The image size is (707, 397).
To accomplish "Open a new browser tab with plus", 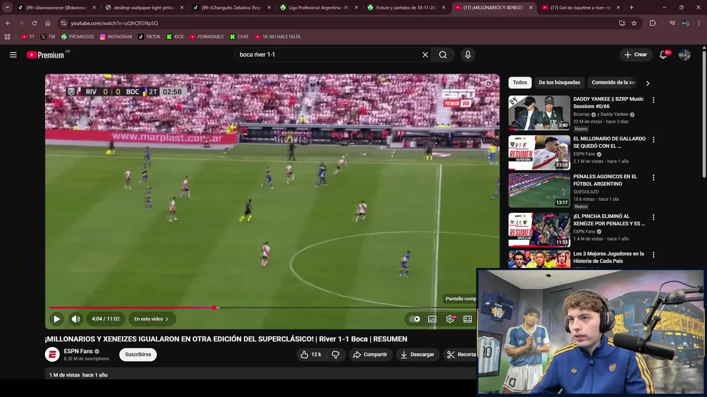I will pos(631,8).
